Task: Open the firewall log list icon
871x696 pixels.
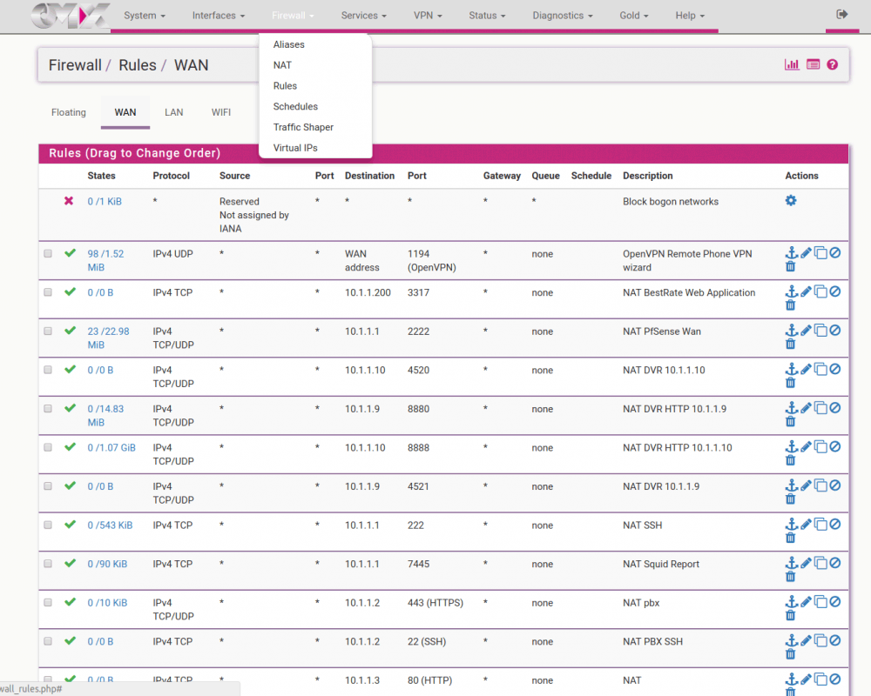Action: (x=813, y=64)
